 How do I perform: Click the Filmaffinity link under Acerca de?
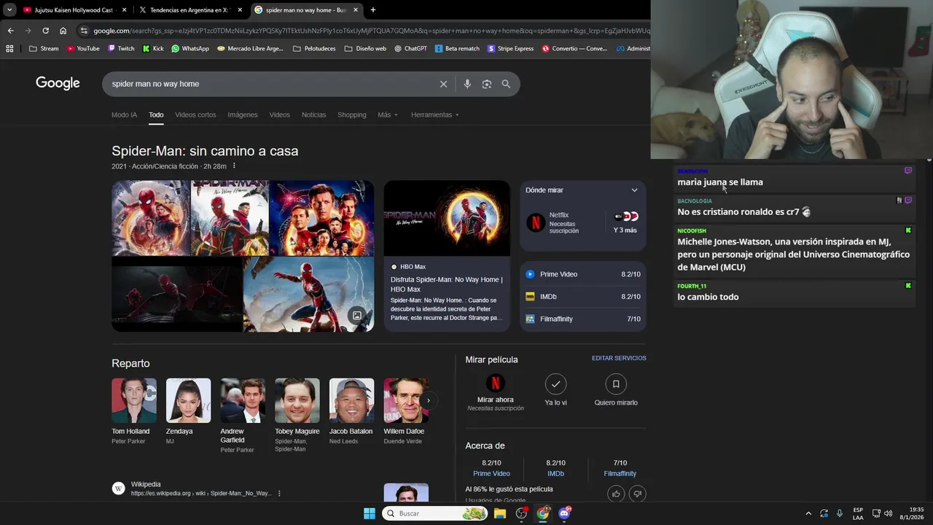coord(620,473)
